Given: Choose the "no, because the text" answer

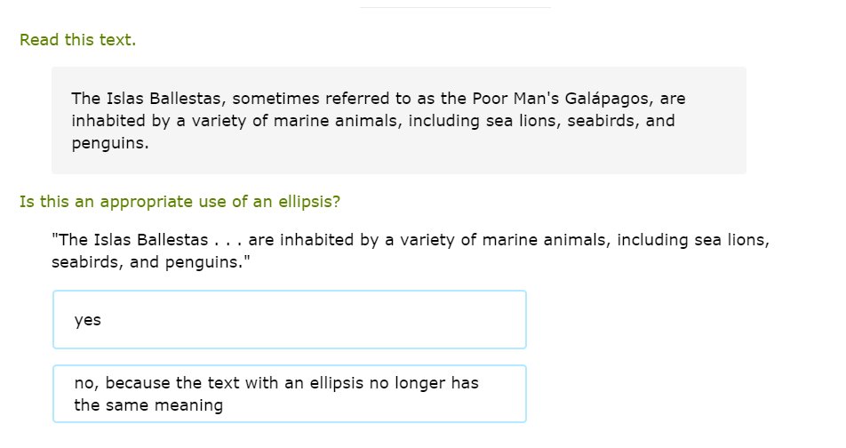Looking at the screenshot, I should (x=289, y=394).
